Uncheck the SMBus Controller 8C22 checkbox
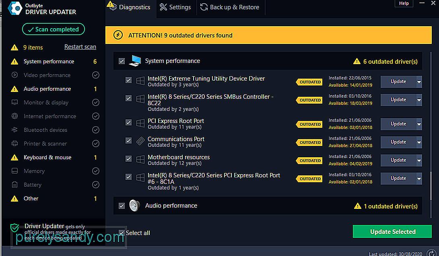Image resolution: width=439 pixels, height=256 pixels. click(128, 98)
